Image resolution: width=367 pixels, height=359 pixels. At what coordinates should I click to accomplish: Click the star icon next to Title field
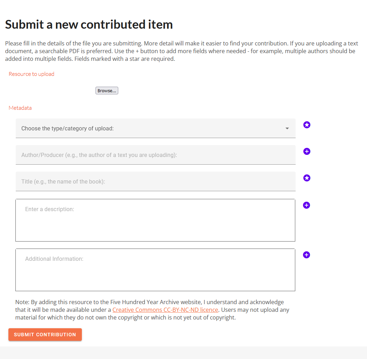(307, 178)
